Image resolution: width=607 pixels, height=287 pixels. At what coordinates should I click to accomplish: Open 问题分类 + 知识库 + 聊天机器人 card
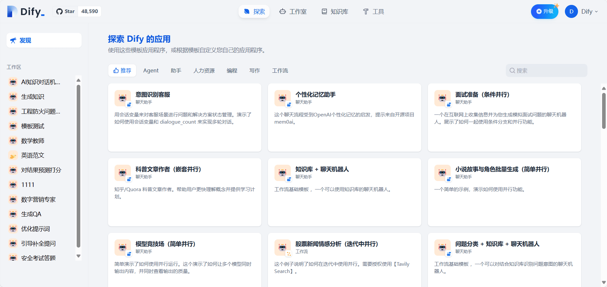505,260
